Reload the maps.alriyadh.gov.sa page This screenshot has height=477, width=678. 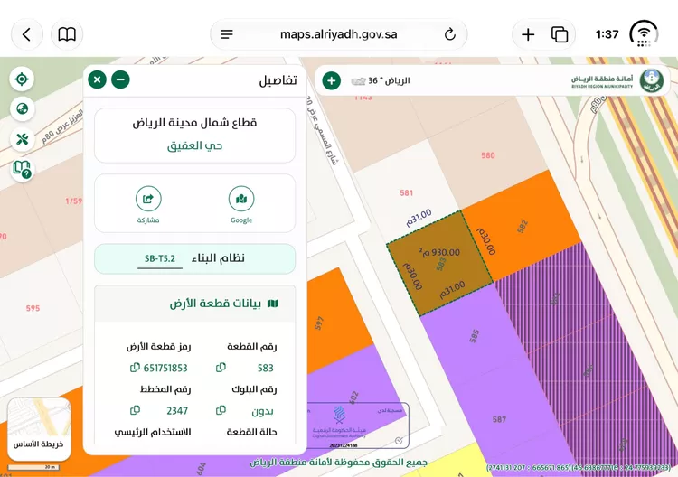coord(449,34)
